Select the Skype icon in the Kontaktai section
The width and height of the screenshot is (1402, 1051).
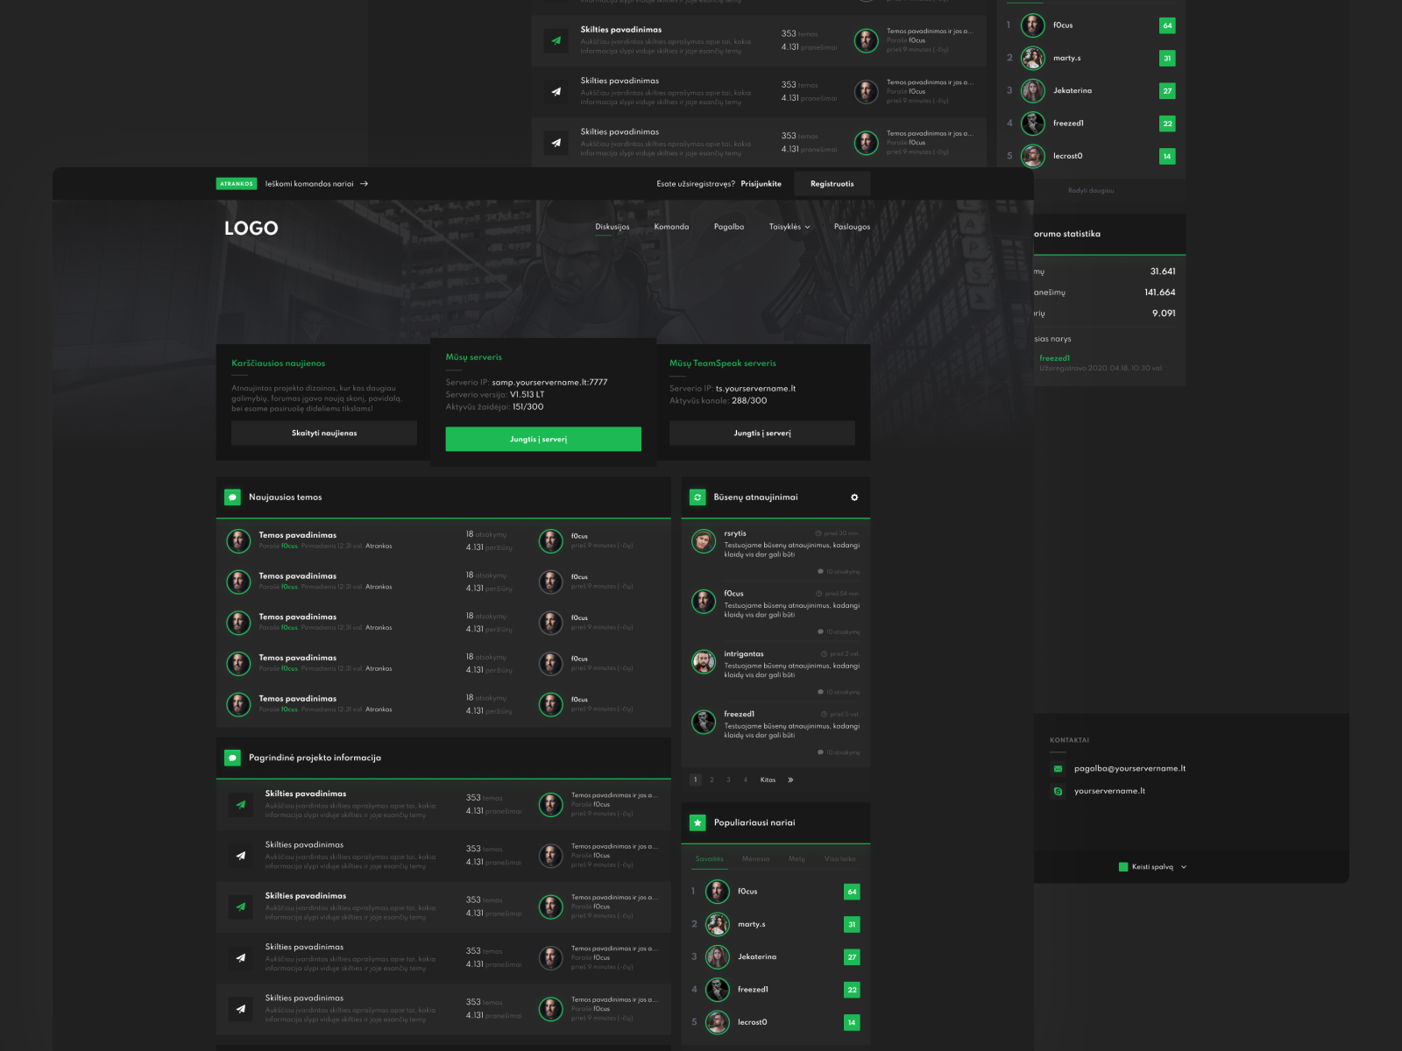[1058, 791]
